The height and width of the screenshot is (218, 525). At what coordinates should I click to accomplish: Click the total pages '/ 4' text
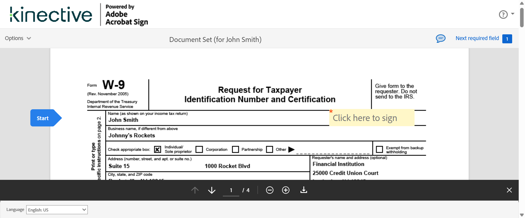click(x=246, y=190)
